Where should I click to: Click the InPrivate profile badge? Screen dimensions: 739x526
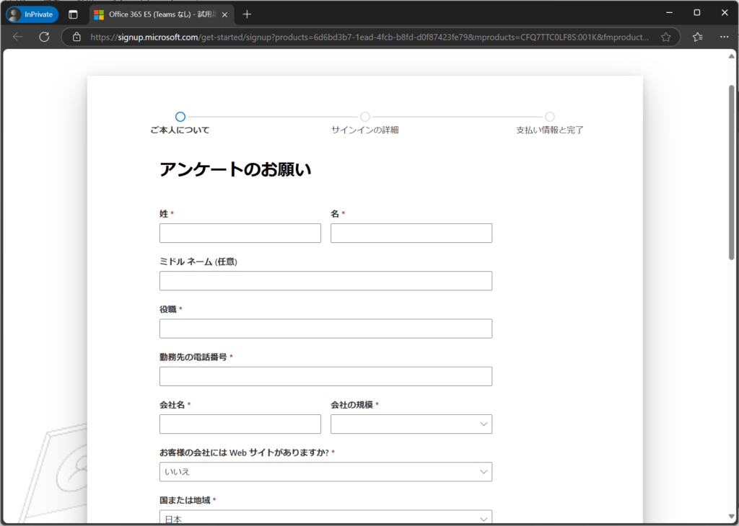click(32, 14)
